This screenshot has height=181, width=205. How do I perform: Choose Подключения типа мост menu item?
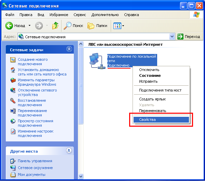pyautogui.click(x=161, y=90)
